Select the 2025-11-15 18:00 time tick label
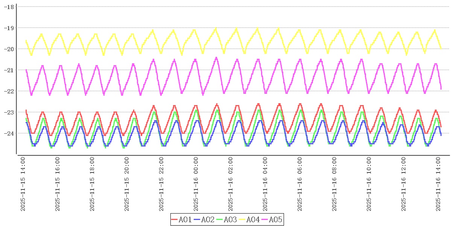 [x=92, y=185]
